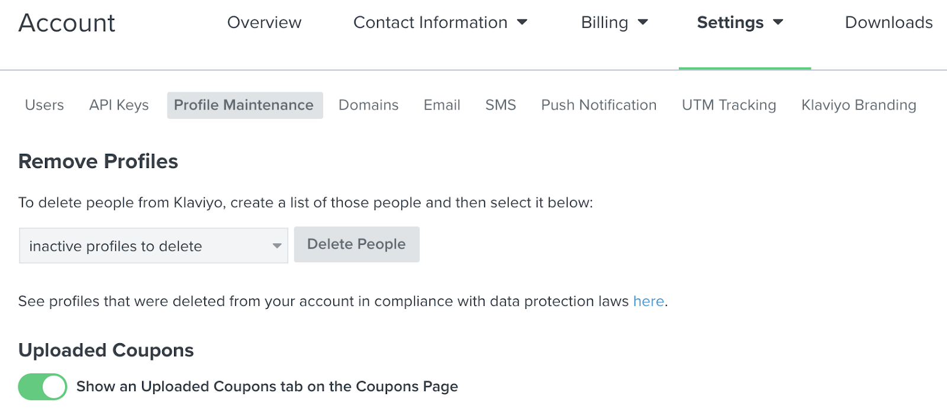Click the Account page heading

click(67, 23)
